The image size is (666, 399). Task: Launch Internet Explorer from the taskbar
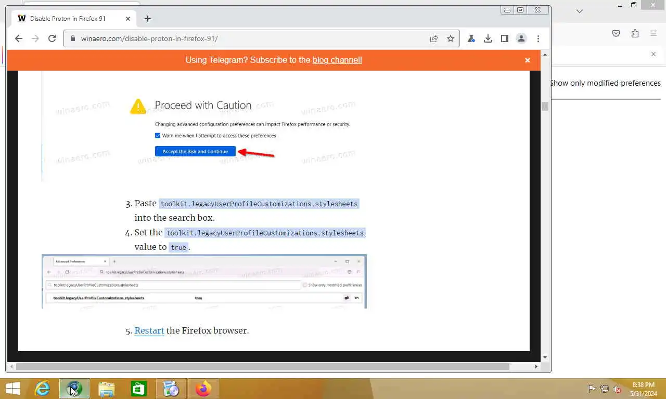[x=42, y=389]
